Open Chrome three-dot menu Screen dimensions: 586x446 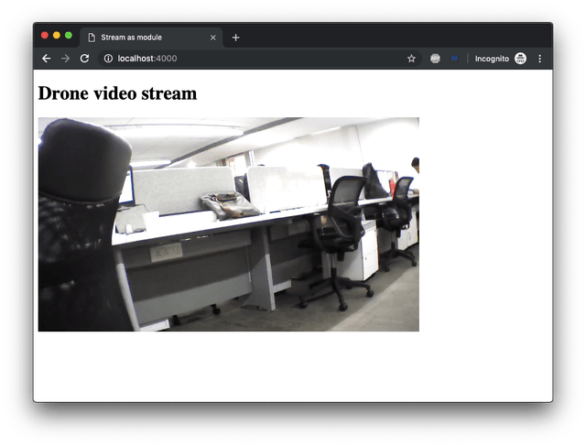tap(539, 59)
